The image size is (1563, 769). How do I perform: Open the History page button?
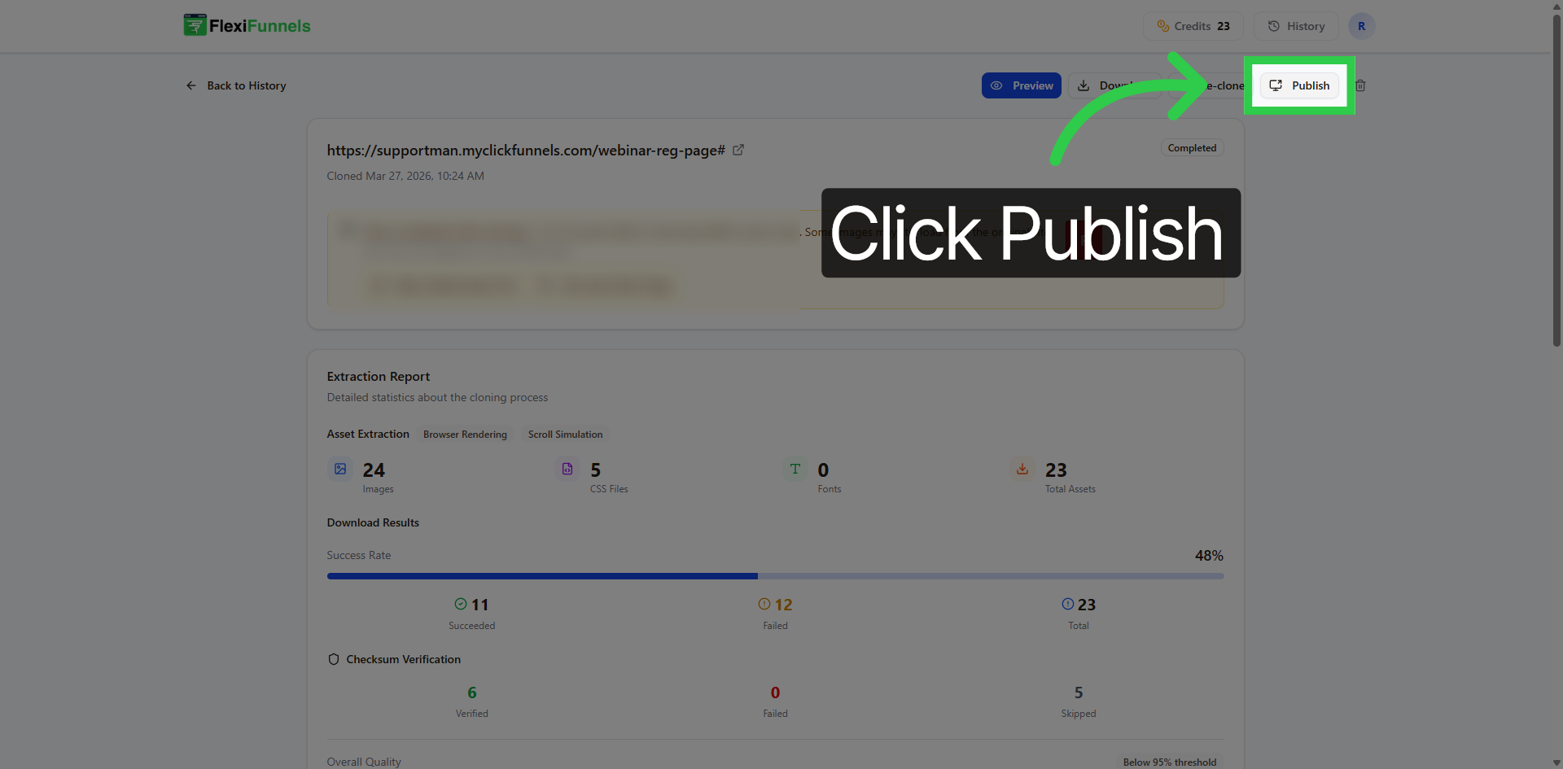click(1296, 26)
